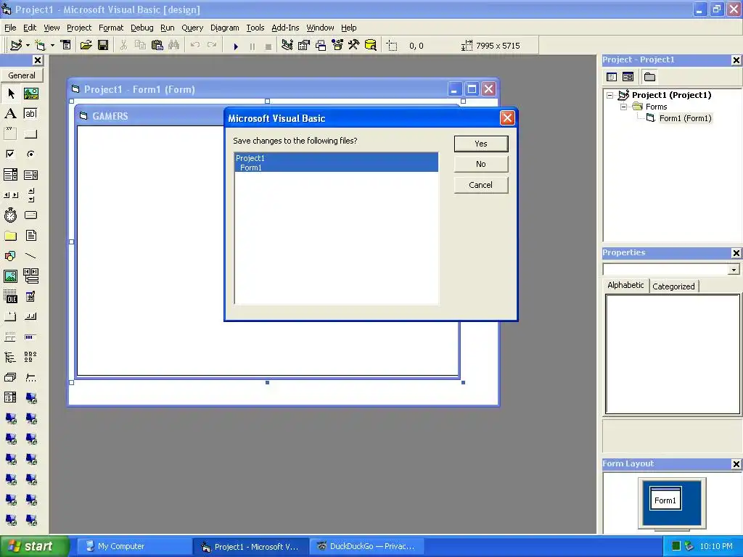
Task: Click View Object in Project panel
Action: 628,77
